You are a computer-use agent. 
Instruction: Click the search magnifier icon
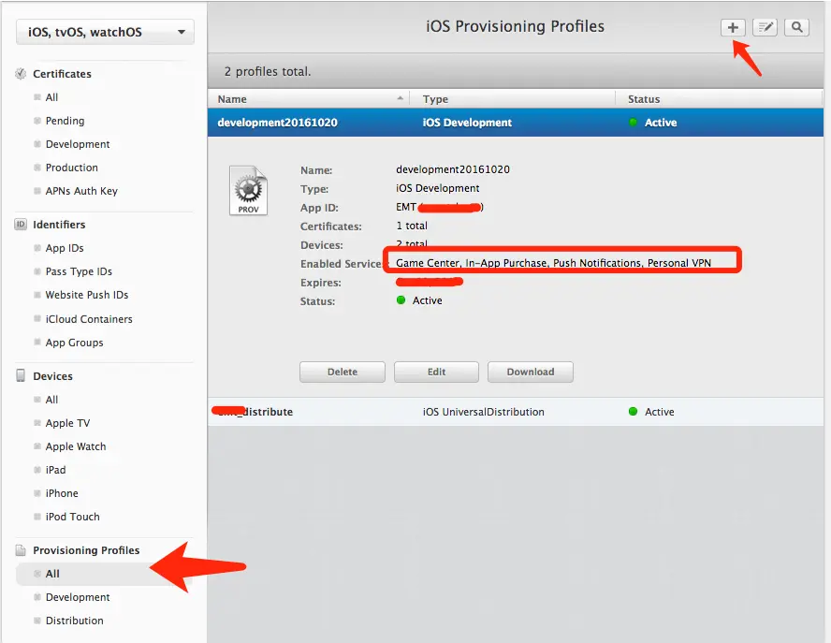796,27
